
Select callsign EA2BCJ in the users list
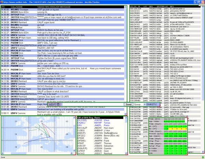[82, 123]
